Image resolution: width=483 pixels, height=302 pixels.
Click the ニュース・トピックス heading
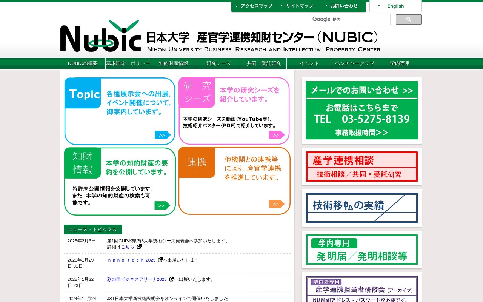(x=93, y=230)
